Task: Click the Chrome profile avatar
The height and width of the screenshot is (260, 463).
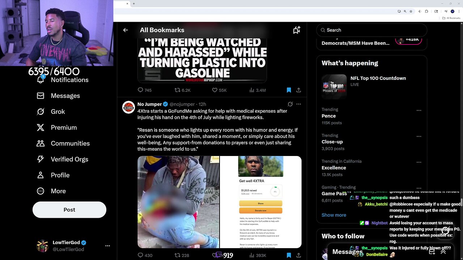Action: pos(453,12)
